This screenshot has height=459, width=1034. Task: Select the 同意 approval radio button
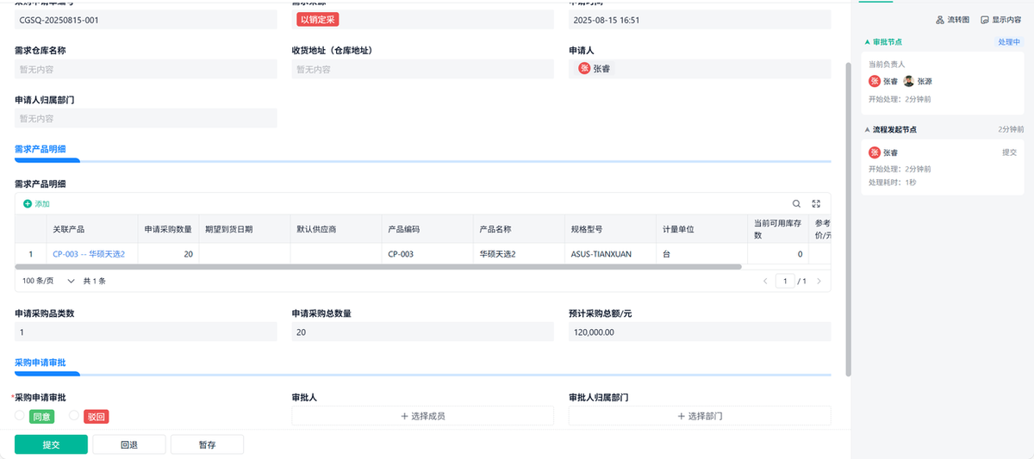coord(20,416)
